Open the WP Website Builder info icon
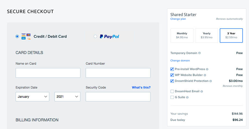Screen dimensions: 249x129 [x=205, y=75]
